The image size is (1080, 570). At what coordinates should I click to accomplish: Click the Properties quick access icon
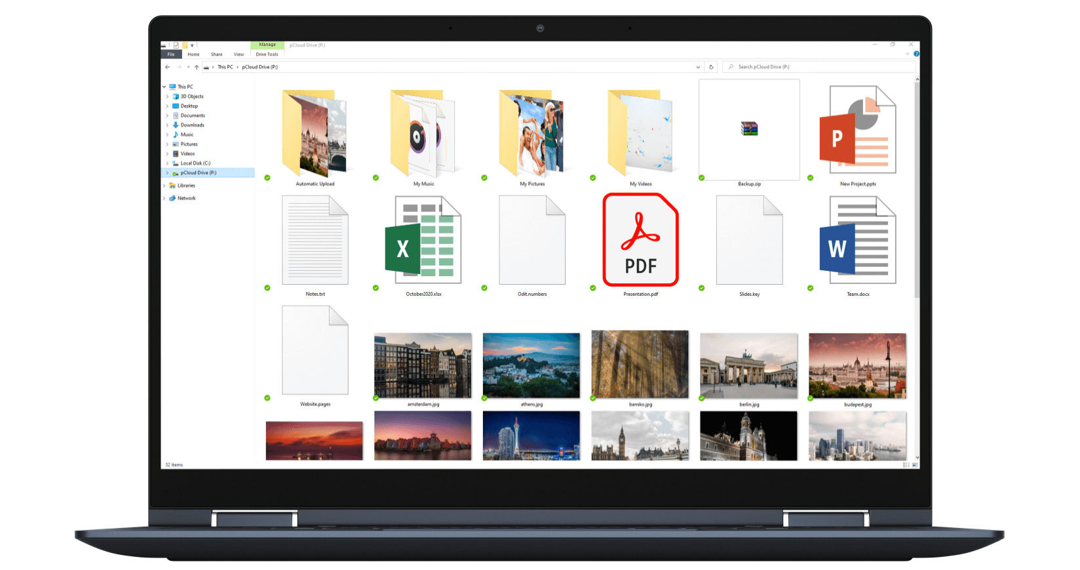pos(176,45)
